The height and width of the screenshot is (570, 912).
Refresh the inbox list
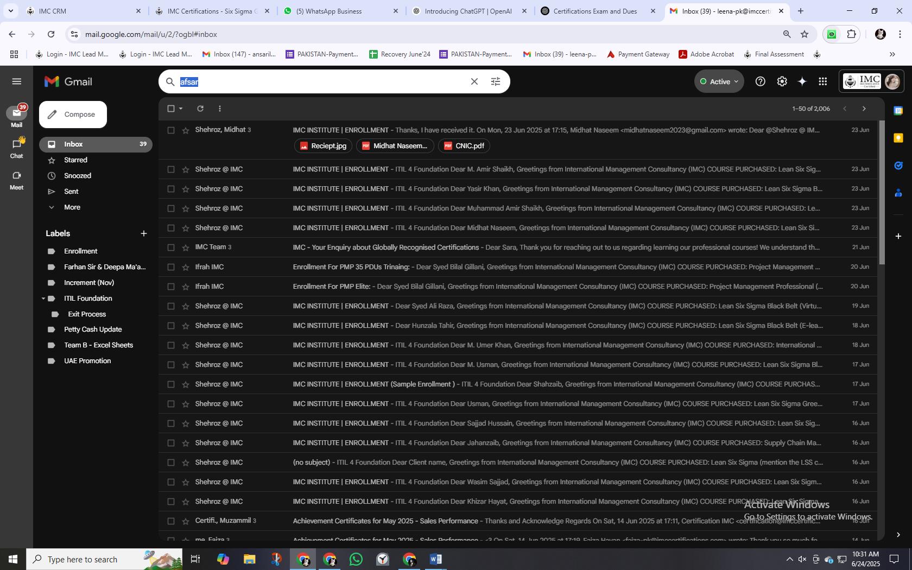[x=200, y=109]
